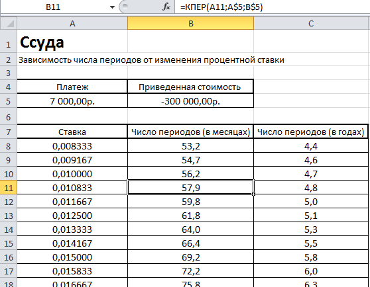The width and height of the screenshot is (370, 287).
Task: Select months cell 53,2
Action: pyautogui.click(x=191, y=146)
